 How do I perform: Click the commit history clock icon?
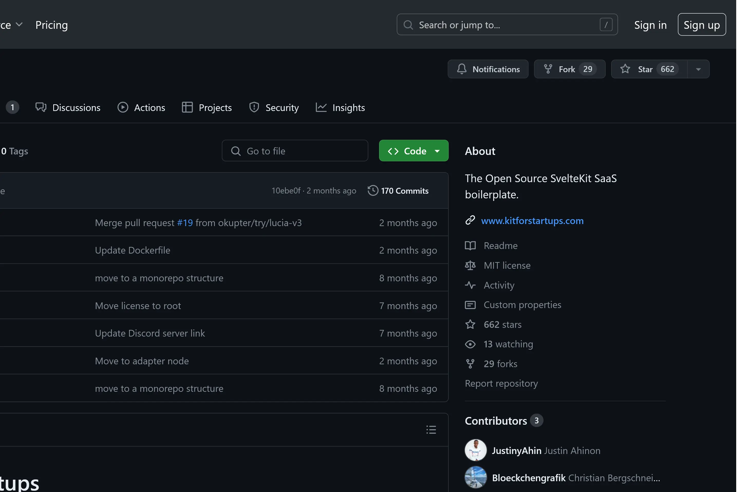(373, 191)
